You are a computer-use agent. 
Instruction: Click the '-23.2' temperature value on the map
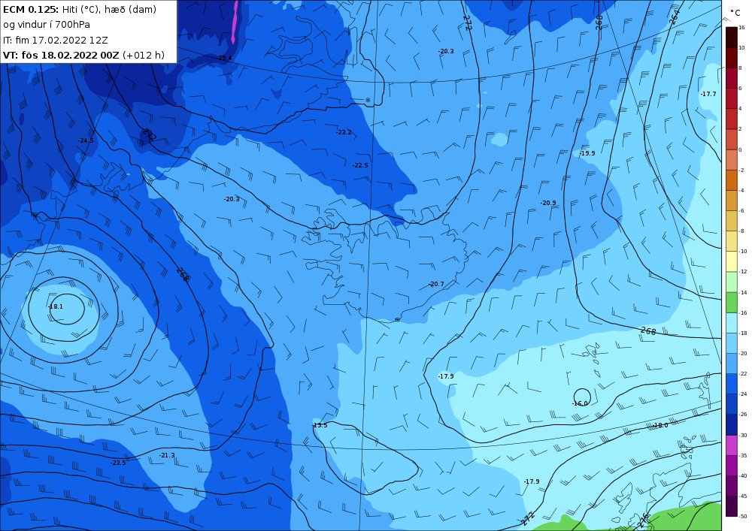pyautogui.click(x=344, y=133)
